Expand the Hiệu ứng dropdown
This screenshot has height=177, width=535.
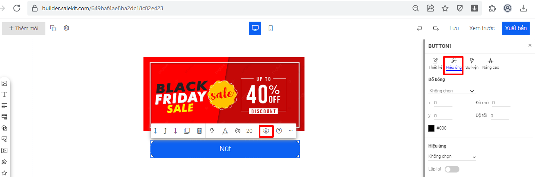click(452, 157)
